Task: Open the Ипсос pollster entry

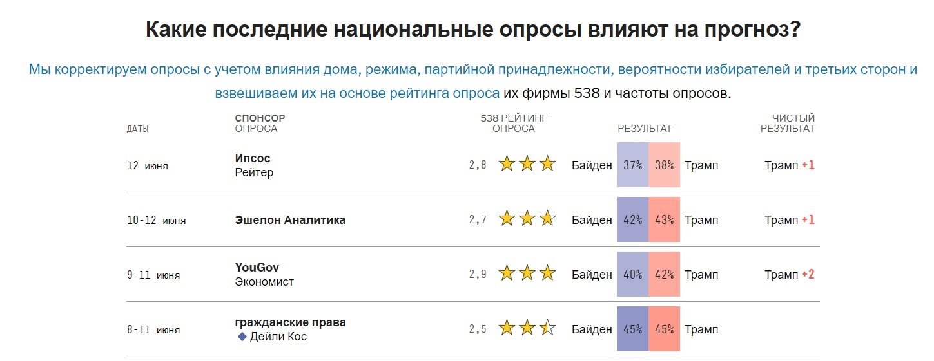Action: [x=253, y=158]
